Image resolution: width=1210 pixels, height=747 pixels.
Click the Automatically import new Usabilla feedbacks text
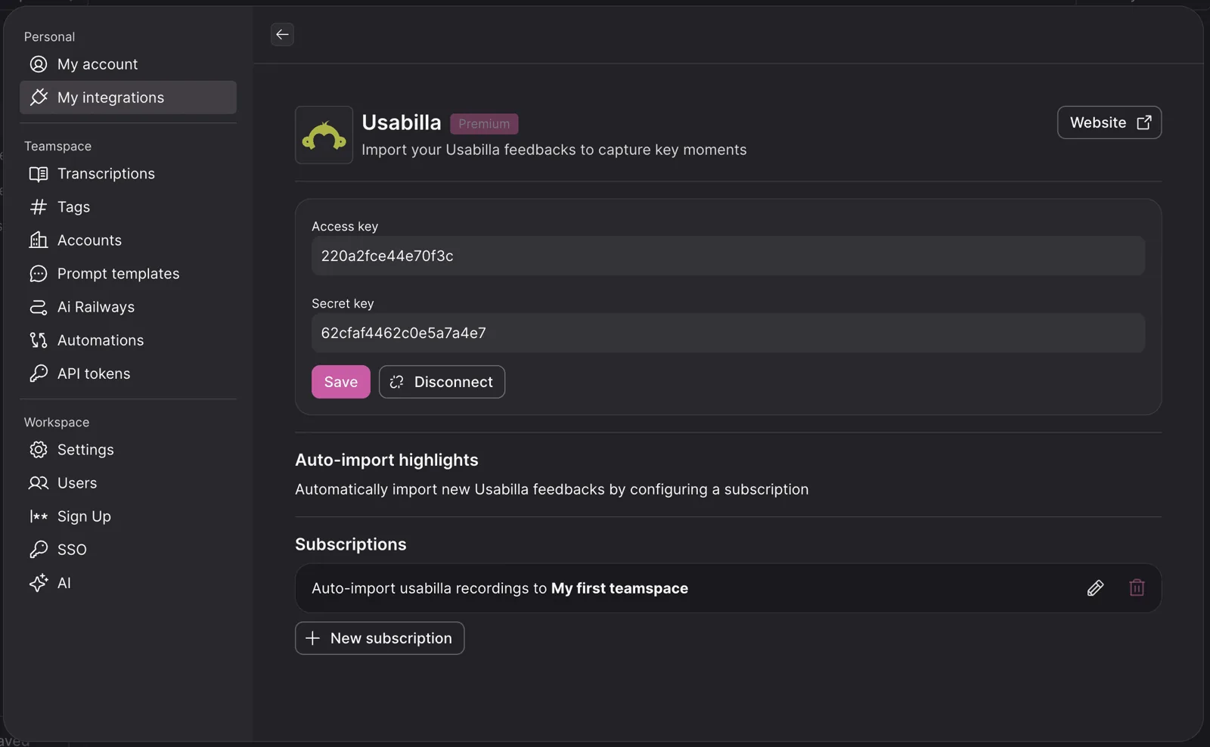[552, 489]
